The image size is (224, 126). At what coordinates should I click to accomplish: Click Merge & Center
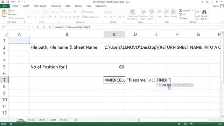(91, 17)
